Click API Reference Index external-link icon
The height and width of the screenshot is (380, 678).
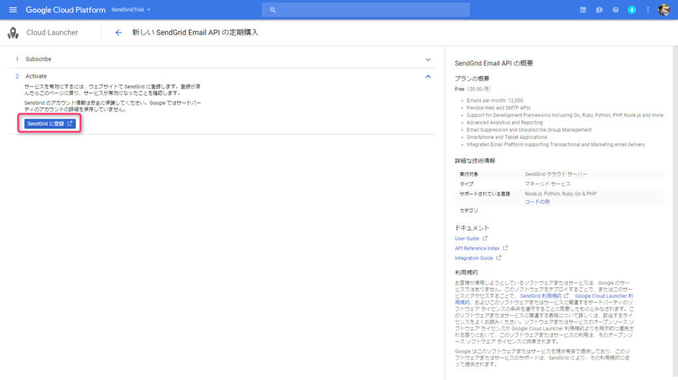(505, 248)
